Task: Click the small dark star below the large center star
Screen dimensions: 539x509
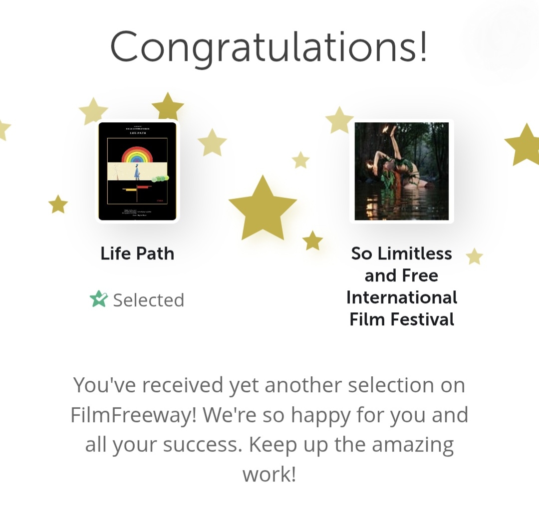Action: pos(313,241)
